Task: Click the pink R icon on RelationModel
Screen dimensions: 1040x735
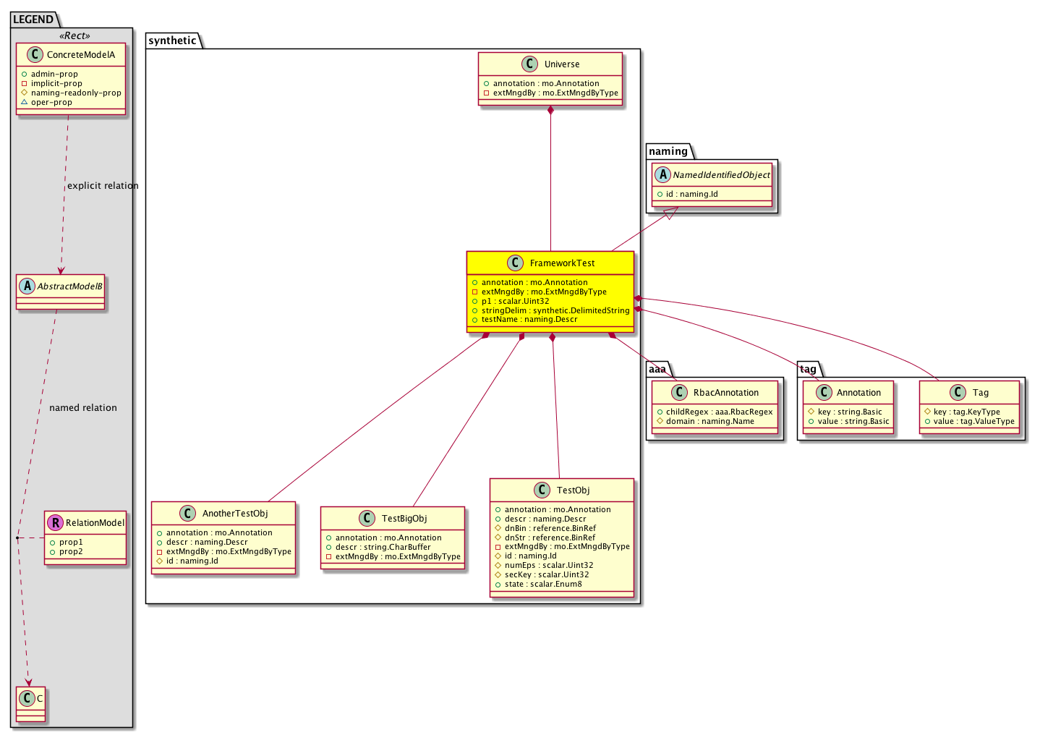Action: pyautogui.click(x=55, y=523)
